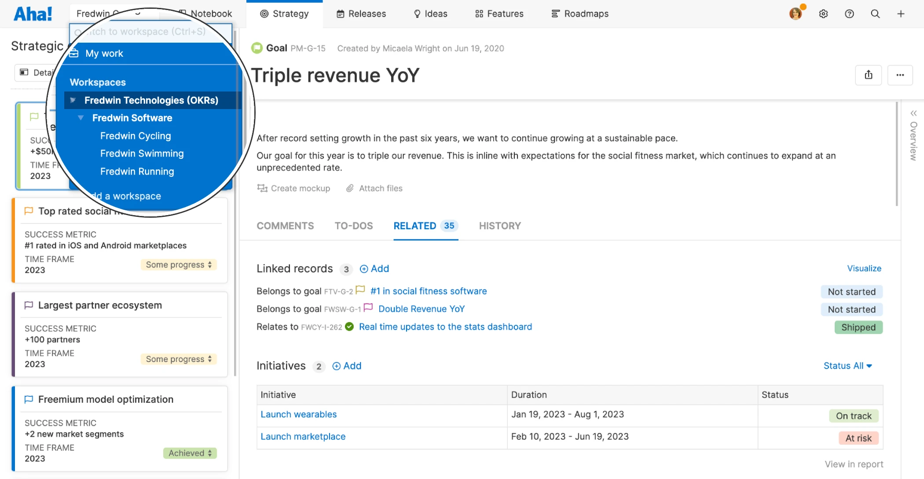Click the Visualize link
This screenshot has height=479, width=924.
click(864, 268)
